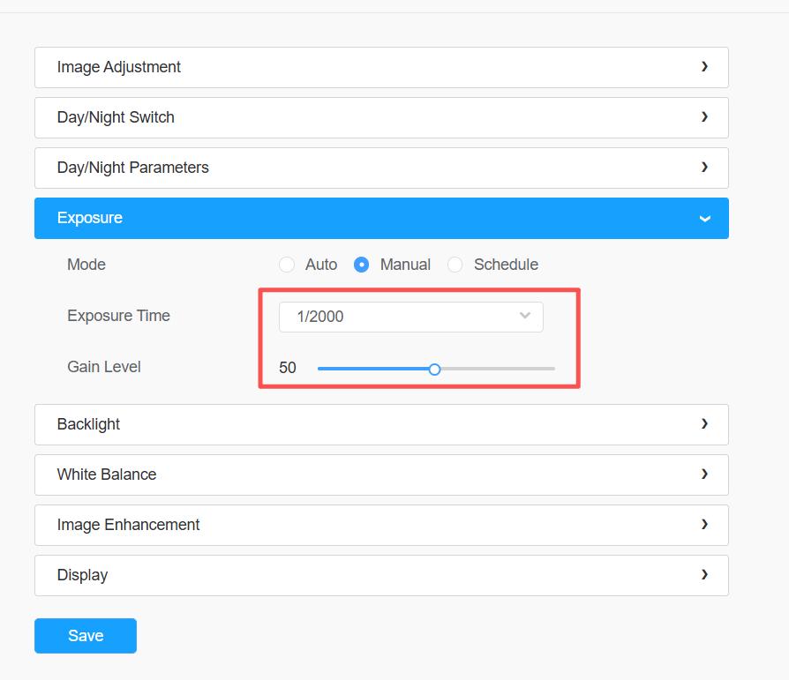Select the Manual exposure mode

point(361,265)
